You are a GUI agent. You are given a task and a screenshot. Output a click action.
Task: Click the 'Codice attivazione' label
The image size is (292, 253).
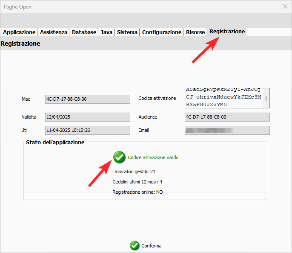tap(157, 98)
